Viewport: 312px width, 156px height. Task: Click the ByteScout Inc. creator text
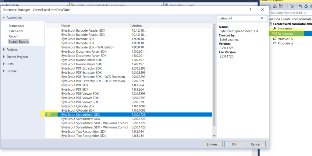pos(229,40)
